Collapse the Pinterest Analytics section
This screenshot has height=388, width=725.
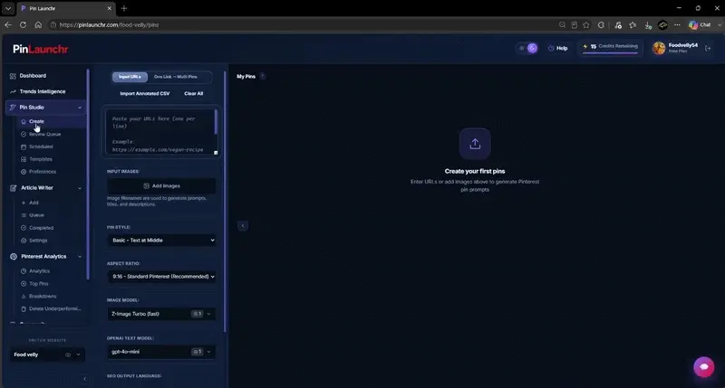click(80, 257)
